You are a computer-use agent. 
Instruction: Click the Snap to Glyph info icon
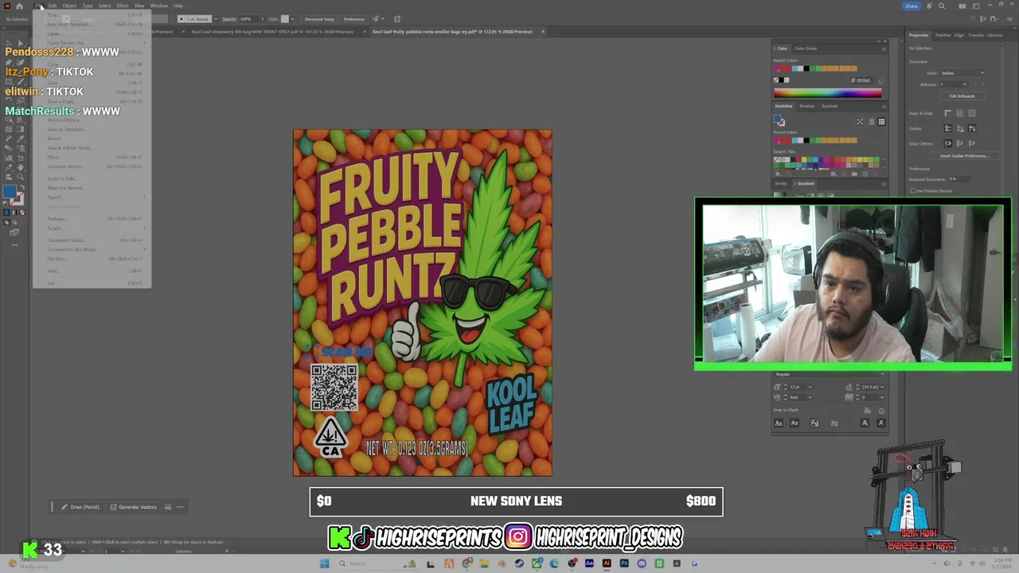coord(881,411)
